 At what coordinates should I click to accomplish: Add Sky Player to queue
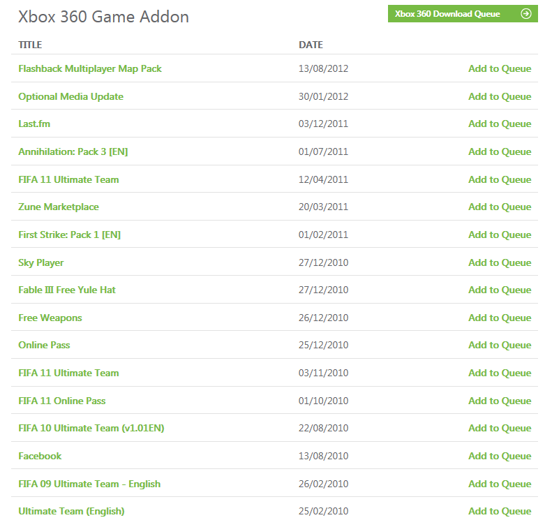coord(500,262)
